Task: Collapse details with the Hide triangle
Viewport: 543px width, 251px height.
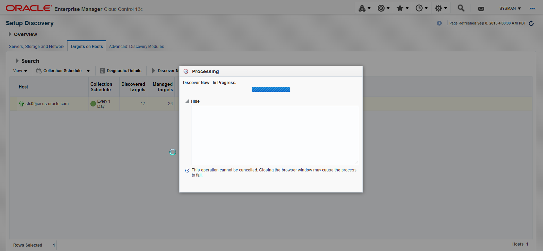Action: (x=187, y=101)
